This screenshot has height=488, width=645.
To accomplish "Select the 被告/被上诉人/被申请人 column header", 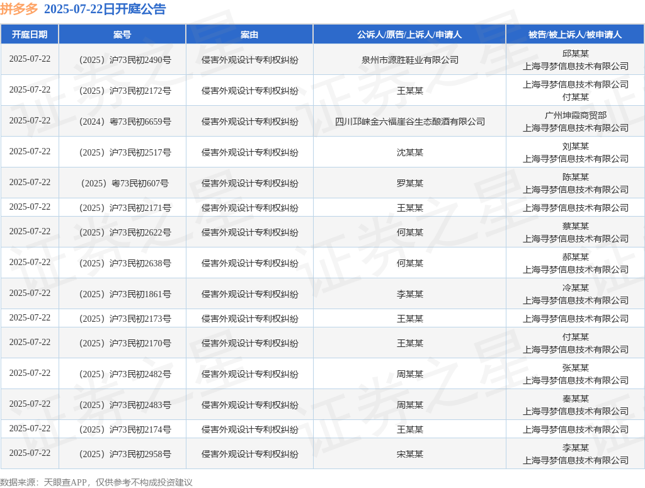I will point(575,35).
